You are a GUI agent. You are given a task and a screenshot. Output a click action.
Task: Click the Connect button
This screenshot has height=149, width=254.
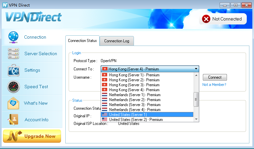215,77
